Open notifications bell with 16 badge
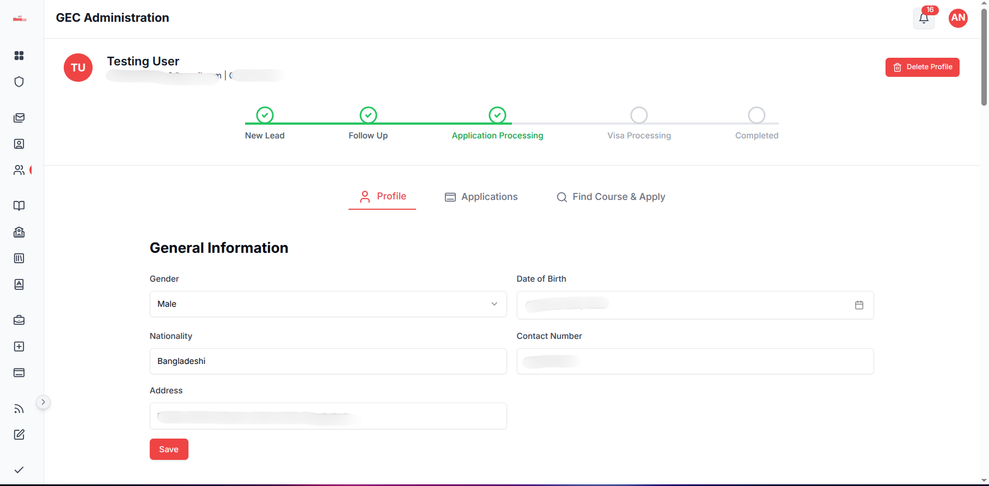The height and width of the screenshot is (486, 989). point(924,19)
